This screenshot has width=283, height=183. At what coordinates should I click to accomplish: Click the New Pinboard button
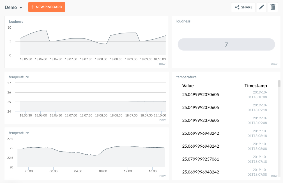coord(47,7)
